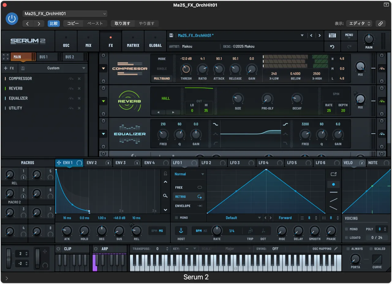392x284 pixels.
Task: Select the ENV 2 tab
Action: point(92,163)
